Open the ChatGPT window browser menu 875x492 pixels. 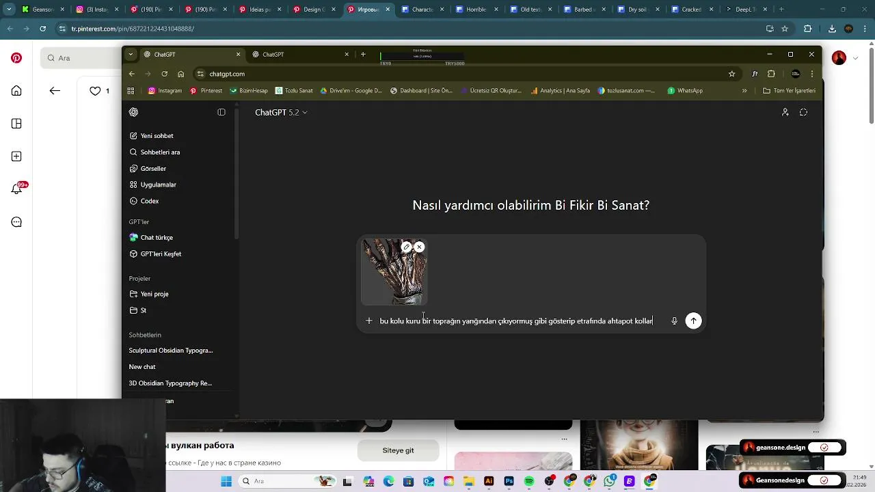812,74
